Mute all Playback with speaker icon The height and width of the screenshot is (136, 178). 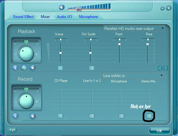tap(33, 68)
